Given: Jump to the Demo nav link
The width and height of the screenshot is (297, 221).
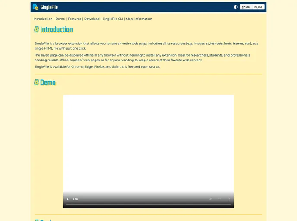Looking at the screenshot, I should (60, 19).
